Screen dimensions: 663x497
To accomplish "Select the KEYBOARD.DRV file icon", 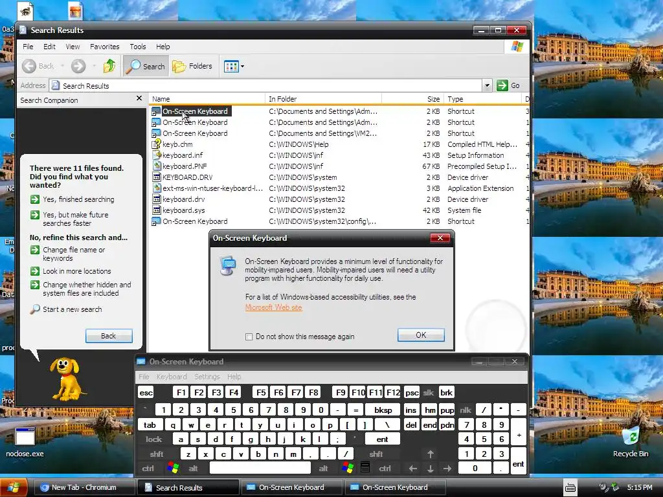I will coord(157,177).
